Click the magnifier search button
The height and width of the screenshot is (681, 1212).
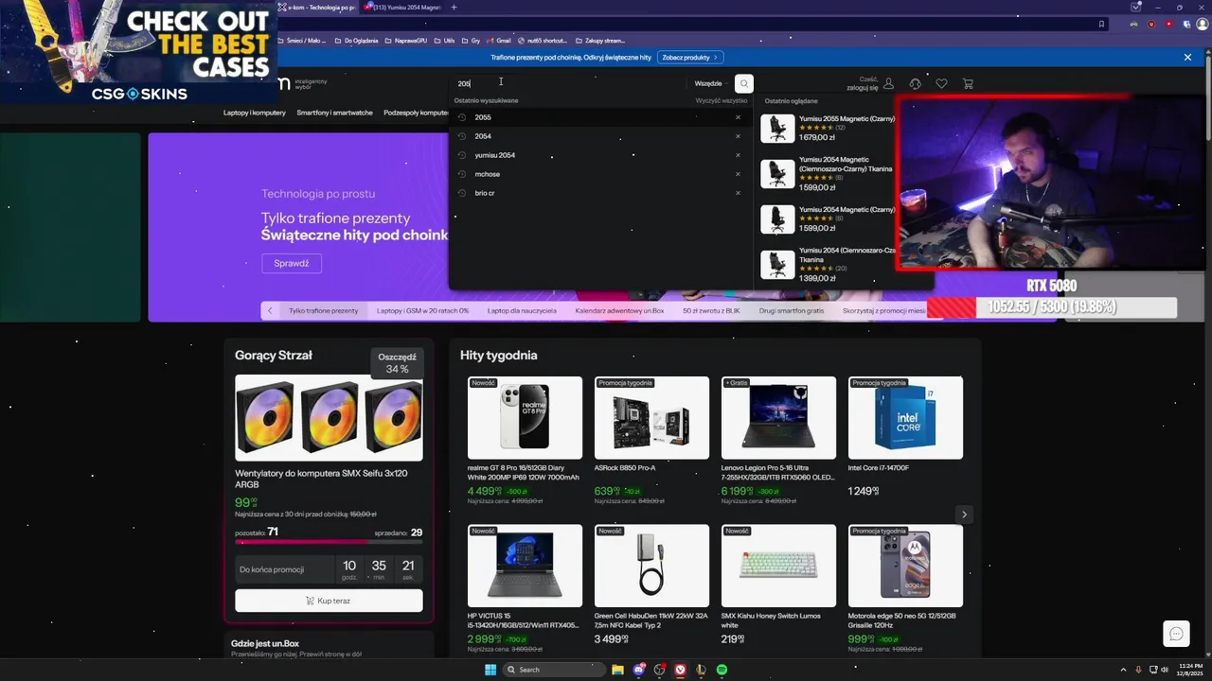tap(744, 83)
